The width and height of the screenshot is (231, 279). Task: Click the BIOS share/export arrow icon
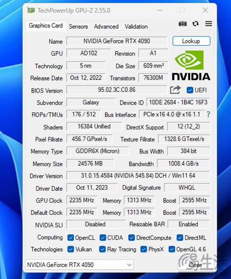(x=175, y=90)
